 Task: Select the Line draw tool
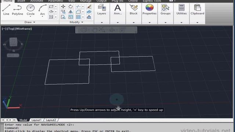tap(6, 10)
